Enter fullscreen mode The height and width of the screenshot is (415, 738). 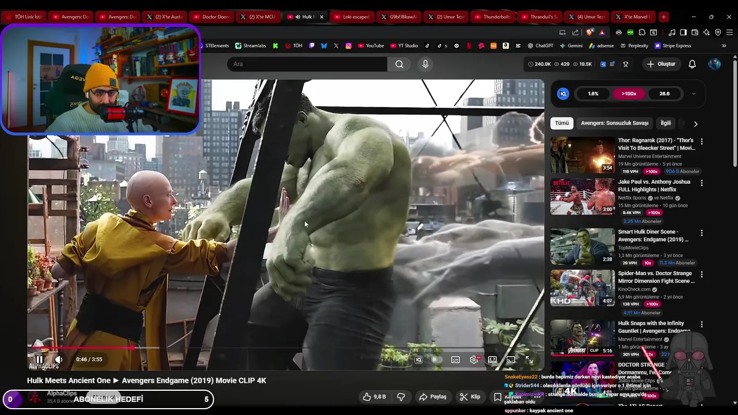click(529, 360)
